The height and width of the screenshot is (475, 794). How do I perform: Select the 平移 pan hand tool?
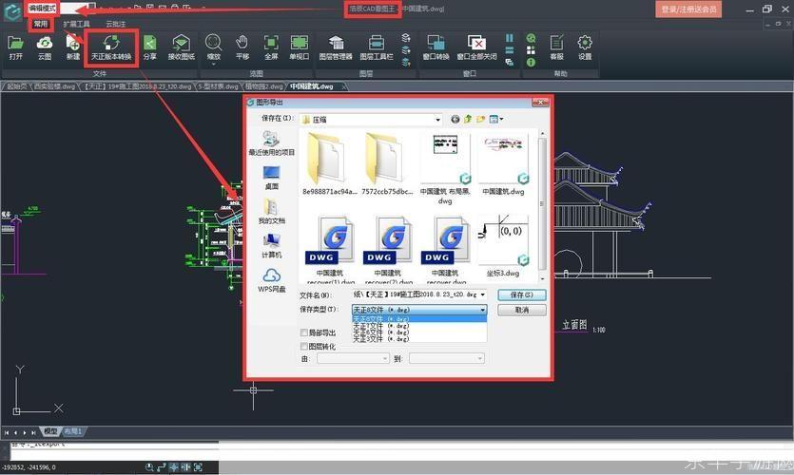tap(242, 47)
